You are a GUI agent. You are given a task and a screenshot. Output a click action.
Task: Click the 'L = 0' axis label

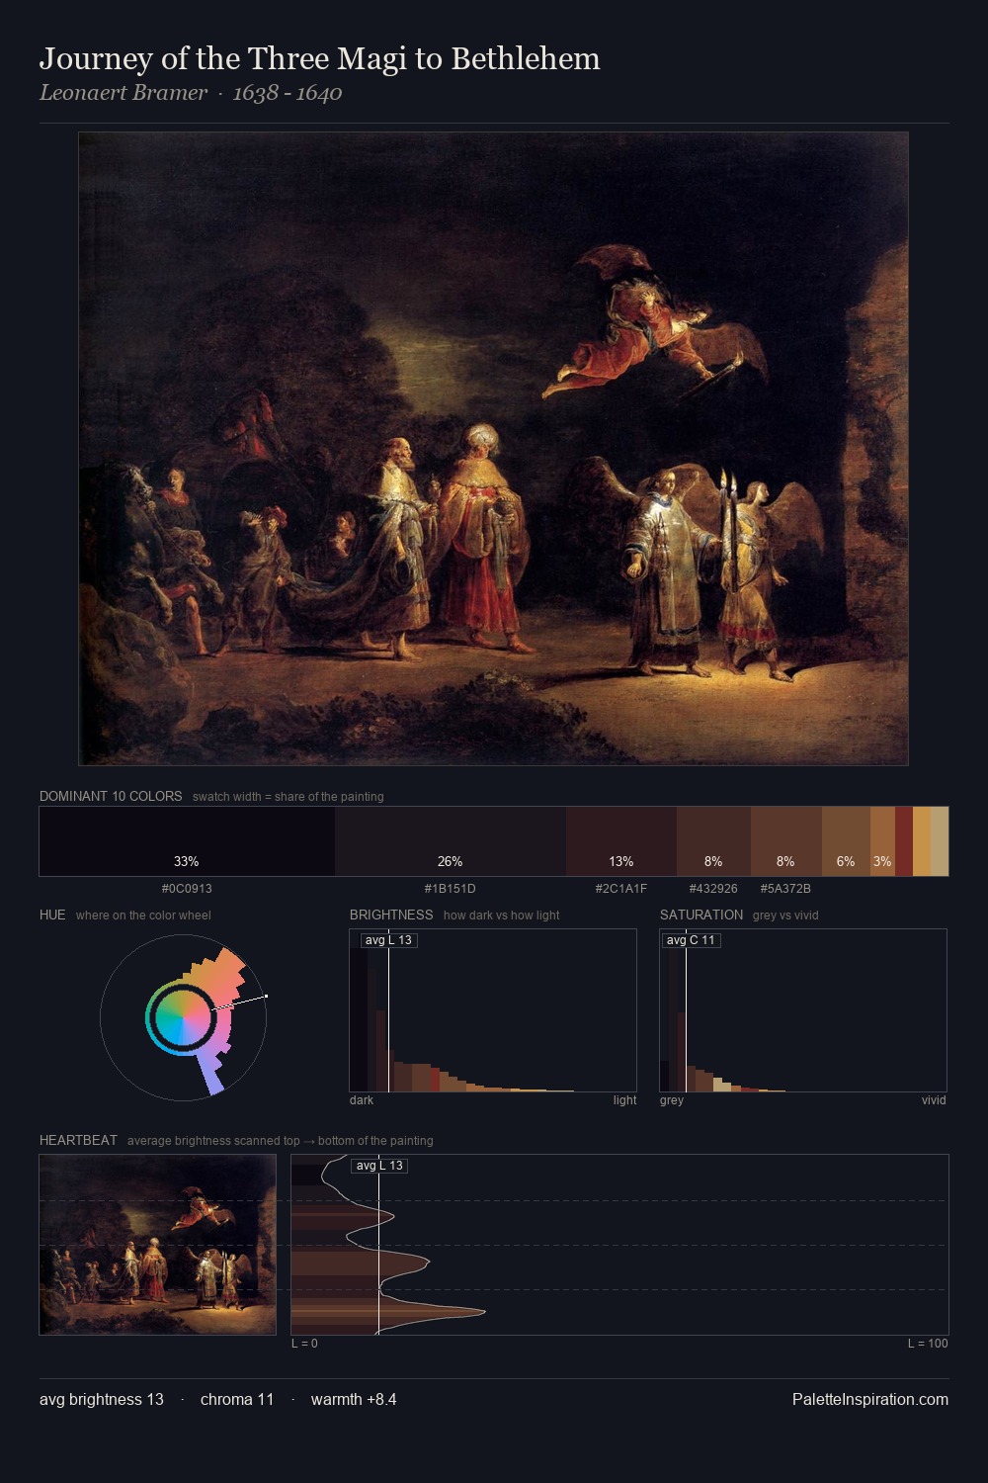coord(304,1344)
